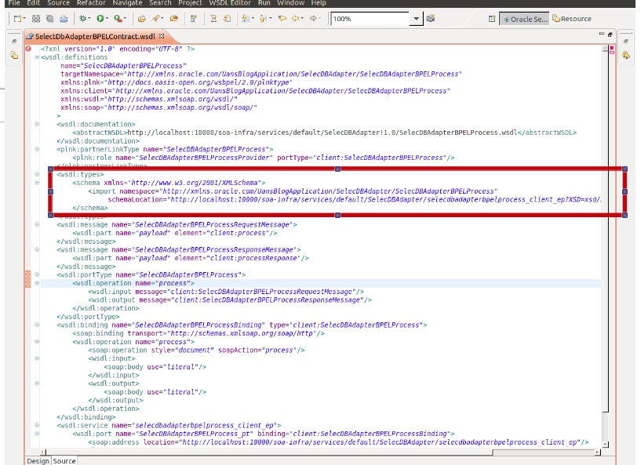
Task: Open the Debug configurations dropdown arrow
Action: click(89, 18)
